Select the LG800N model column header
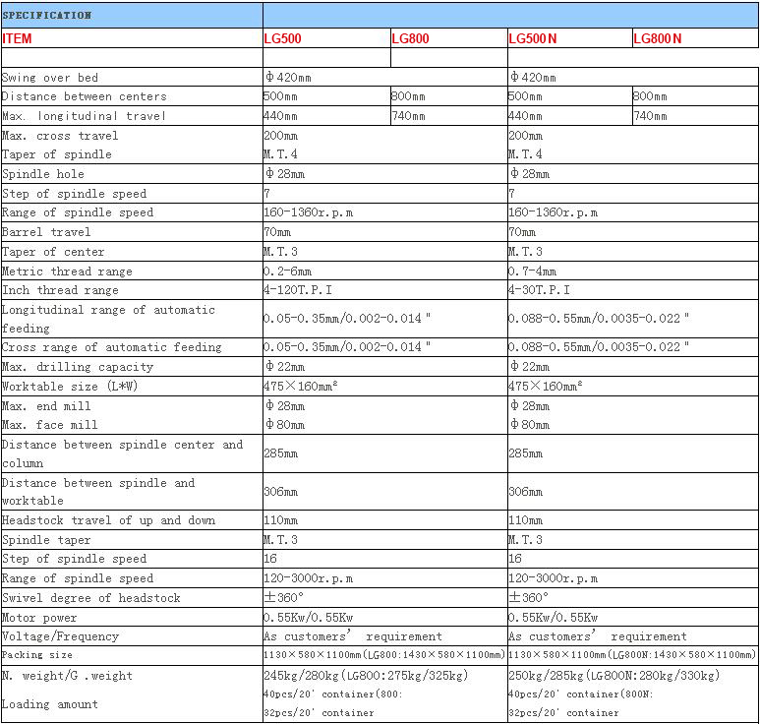 658,38
